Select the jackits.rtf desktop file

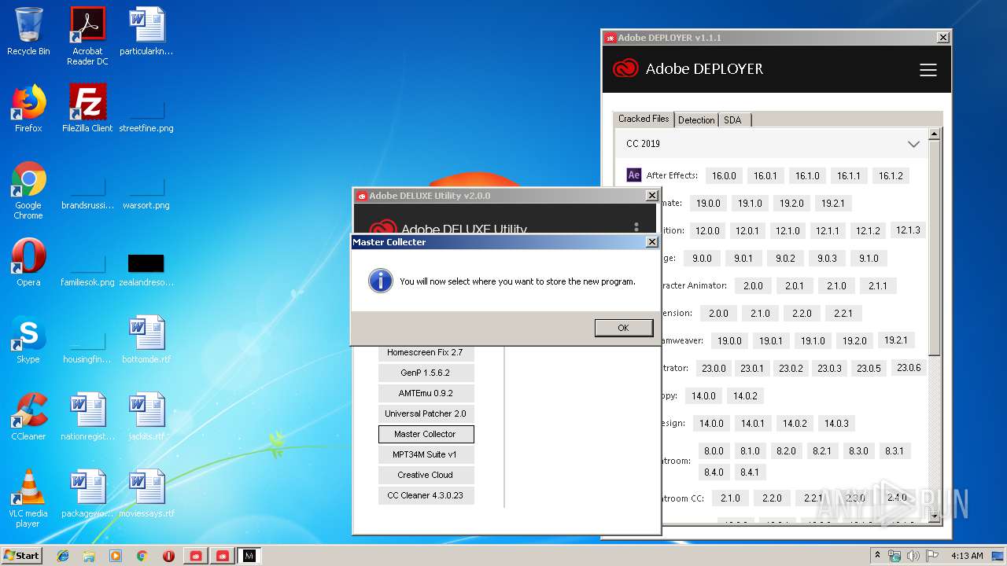tap(146, 417)
